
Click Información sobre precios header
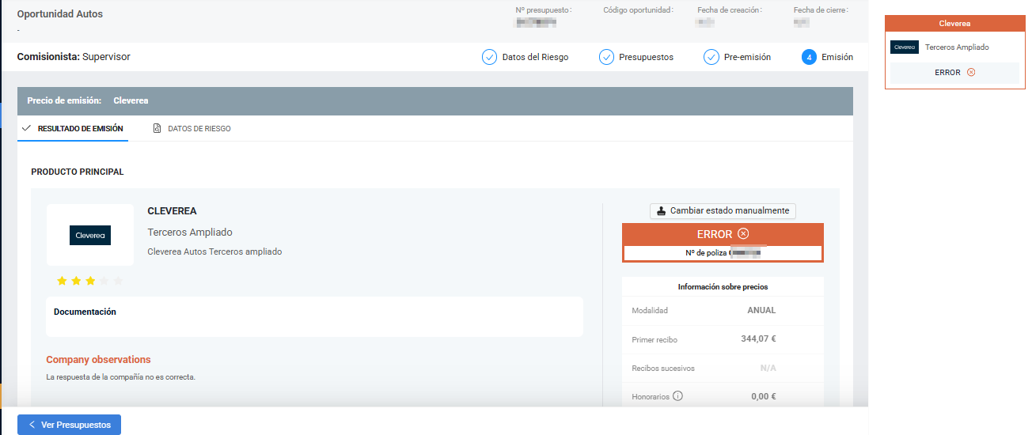[723, 287]
